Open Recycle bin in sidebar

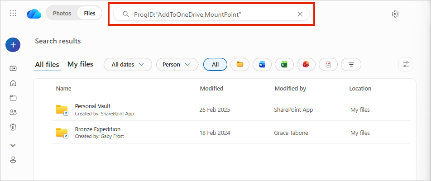click(x=13, y=127)
